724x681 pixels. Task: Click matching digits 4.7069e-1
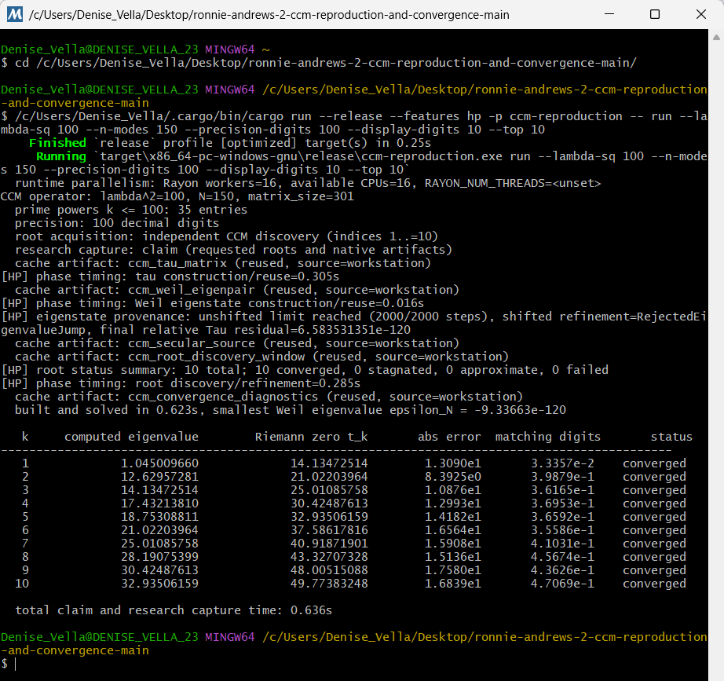click(562, 583)
